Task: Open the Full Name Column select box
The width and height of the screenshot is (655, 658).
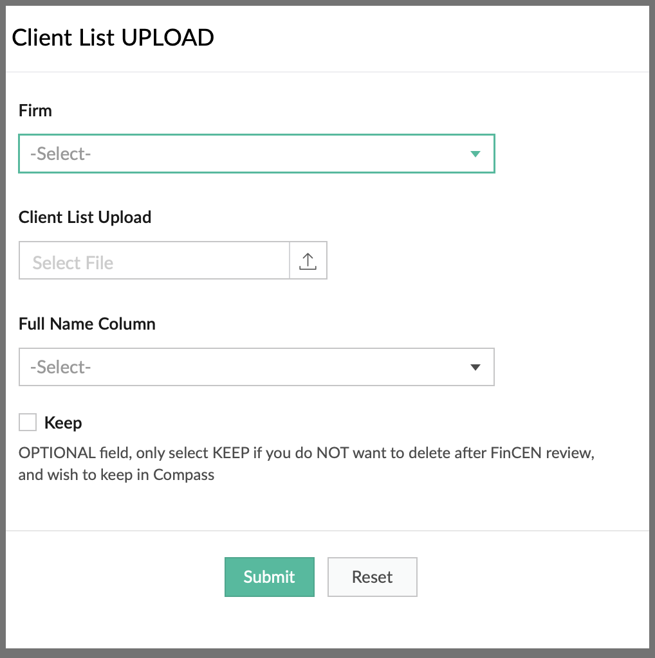Action: tap(256, 368)
